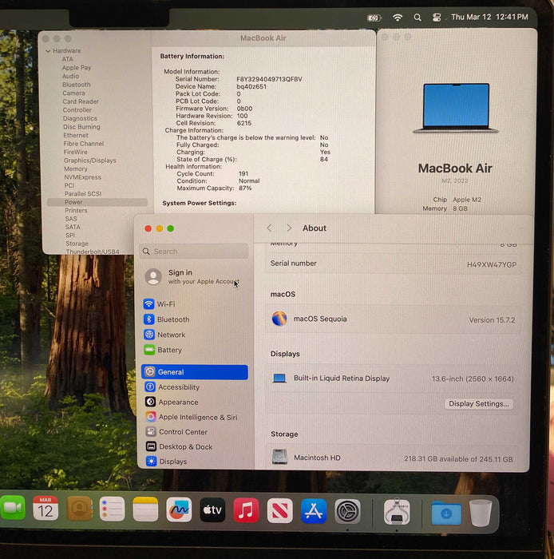Select NVMExpress in System Information sidebar
The height and width of the screenshot is (559, 554).
coord(82,177)
